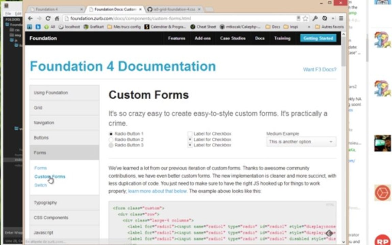
Task: Open the Grafikart bookmark
Action: [x=94, y=27]
